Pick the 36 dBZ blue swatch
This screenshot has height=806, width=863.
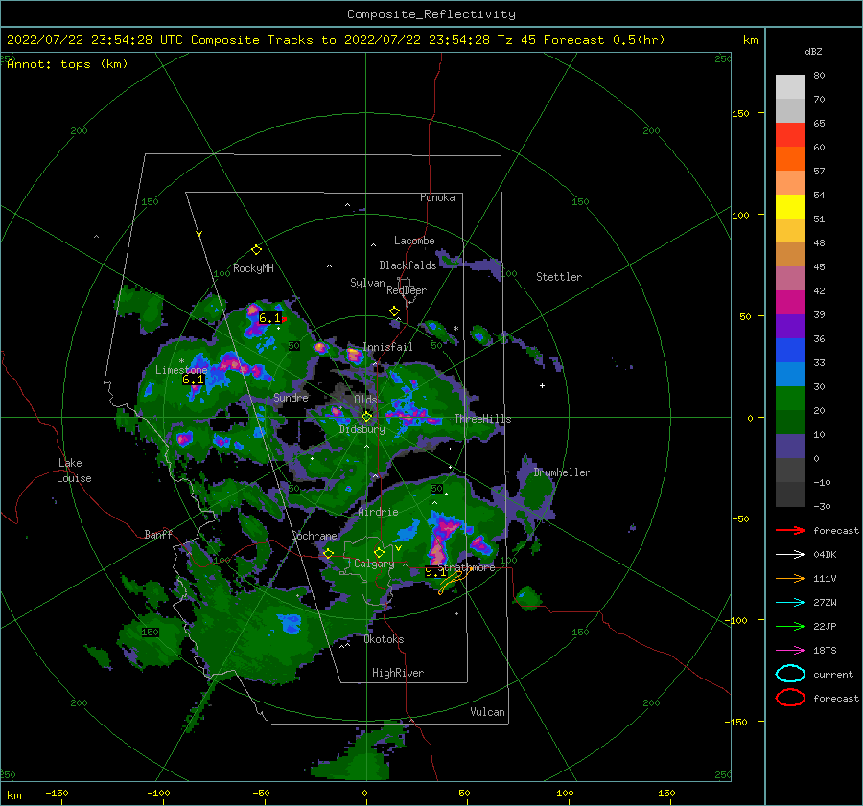tap(790, 350)
